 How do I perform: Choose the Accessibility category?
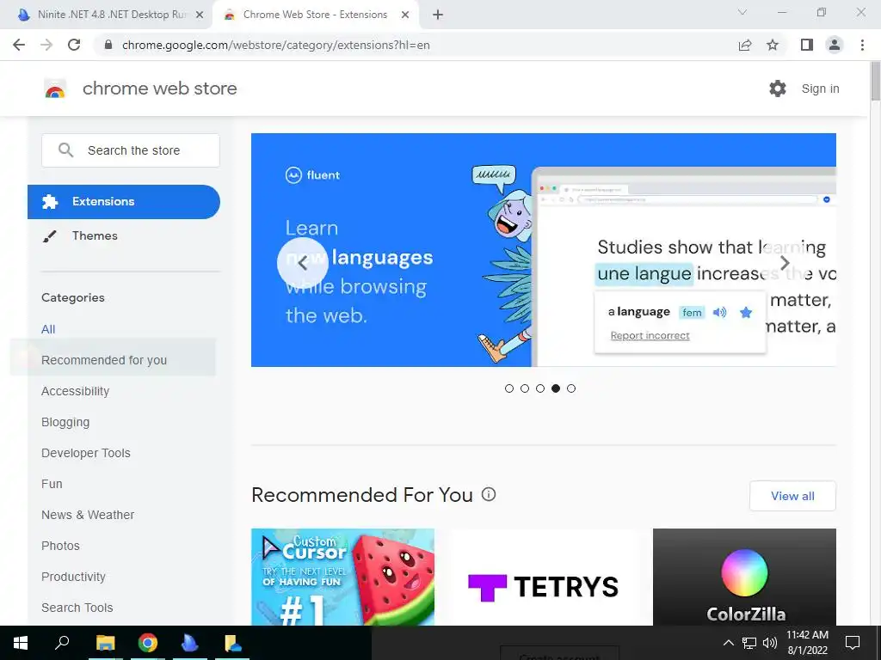tap(76, 391)
